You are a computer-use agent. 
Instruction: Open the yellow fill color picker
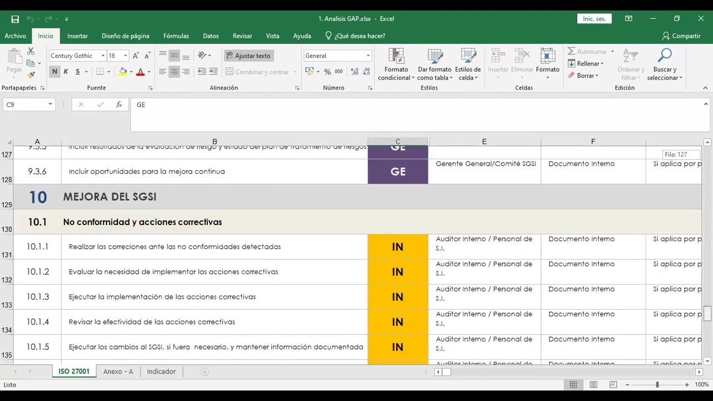pyautogui.click(x=131, y=72)
